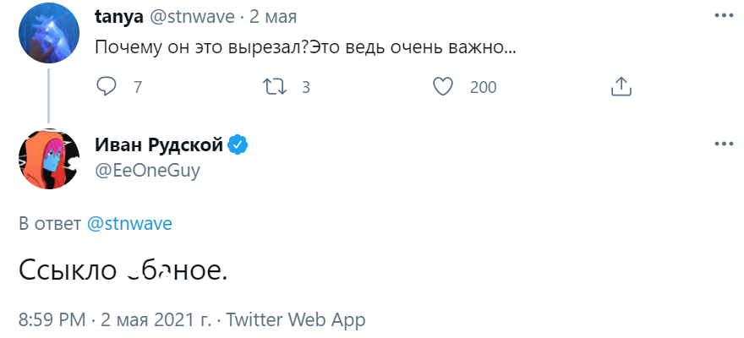Screen dimensions: 744x338
Task: Open the Twitter Web App source link
Action: (x=296, y=320)
